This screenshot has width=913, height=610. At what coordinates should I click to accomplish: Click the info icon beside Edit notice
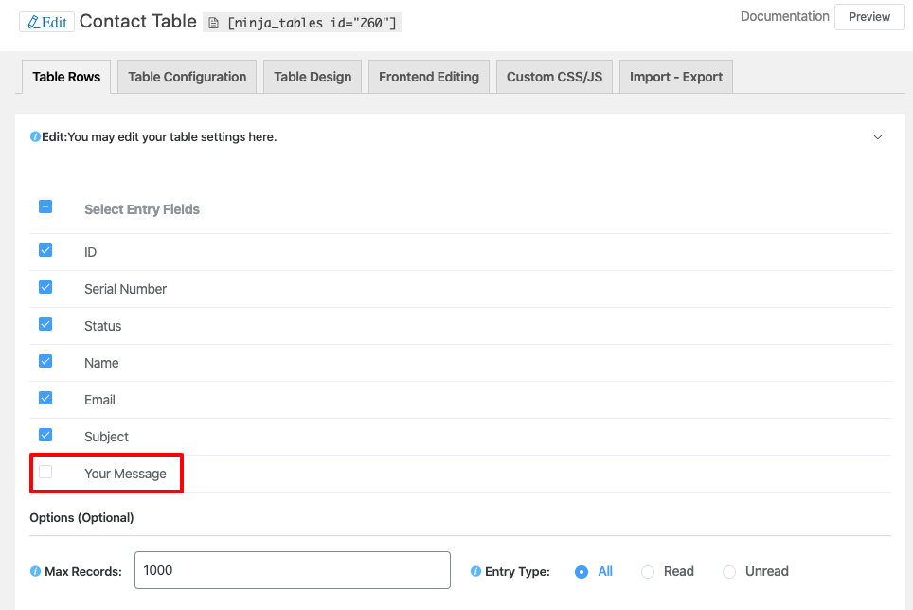point(35,137)
